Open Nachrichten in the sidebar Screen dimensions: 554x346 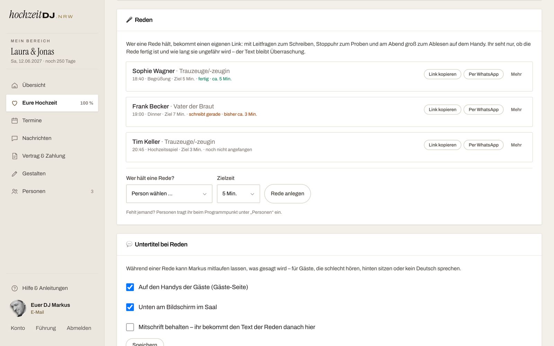(x=52, y=138)
